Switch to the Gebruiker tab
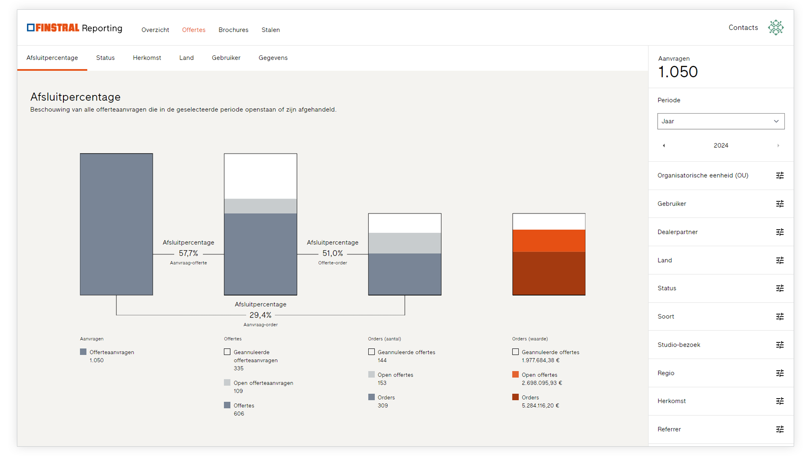 pos(226,58)
